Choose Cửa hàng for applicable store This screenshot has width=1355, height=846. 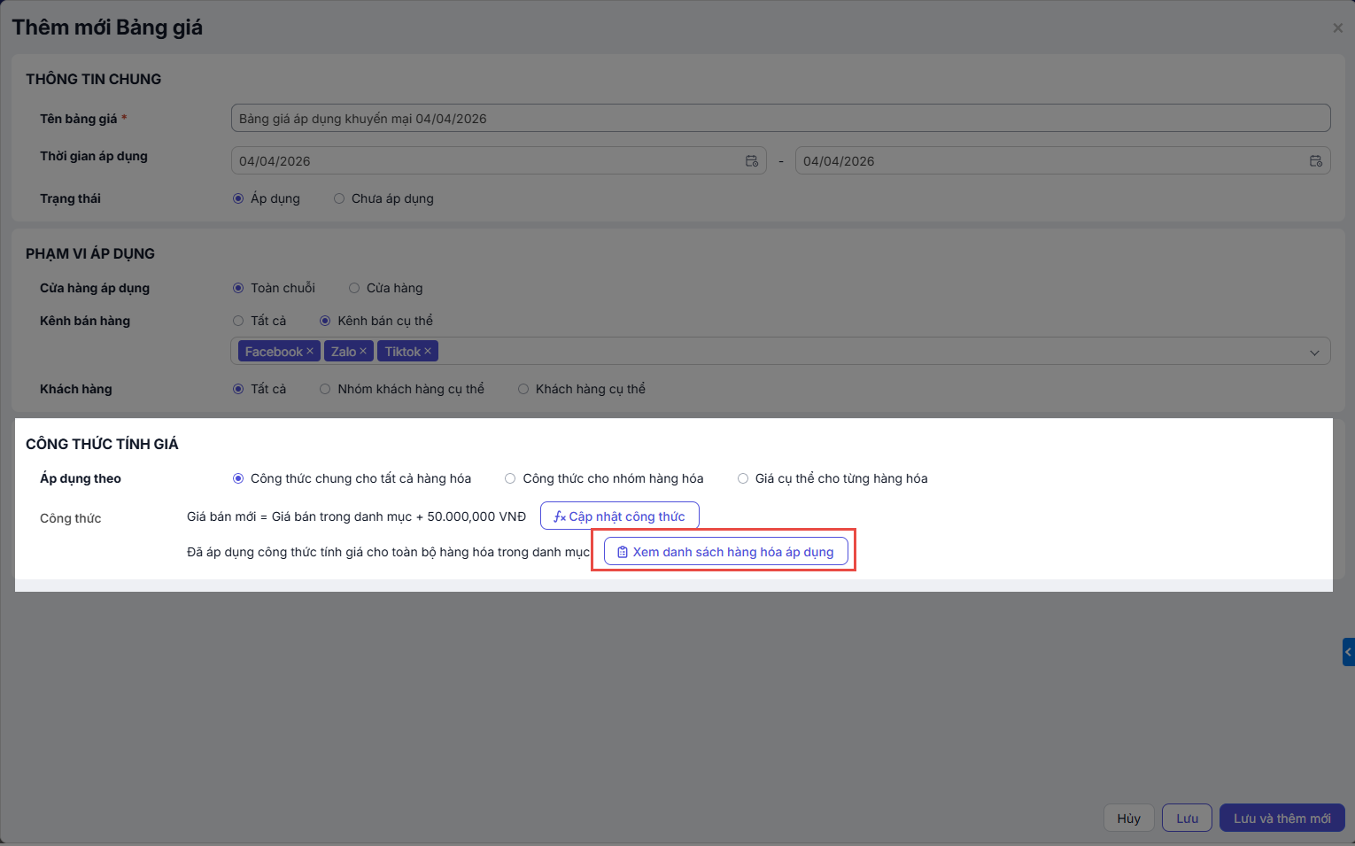[354, 288]
